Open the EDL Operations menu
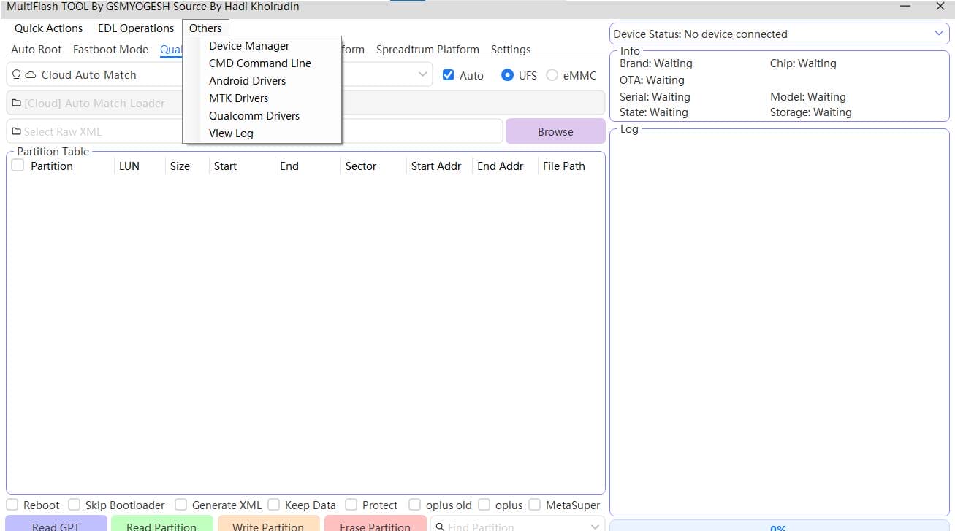 pyautogui.click(x=135, y=28)
